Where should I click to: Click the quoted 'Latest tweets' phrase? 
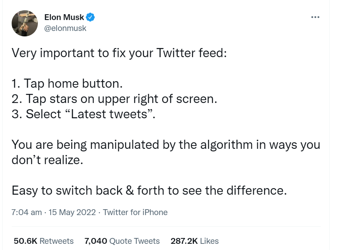(109, 114)
